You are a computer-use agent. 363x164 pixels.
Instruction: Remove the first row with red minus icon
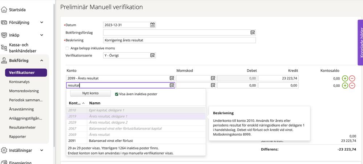352,78
